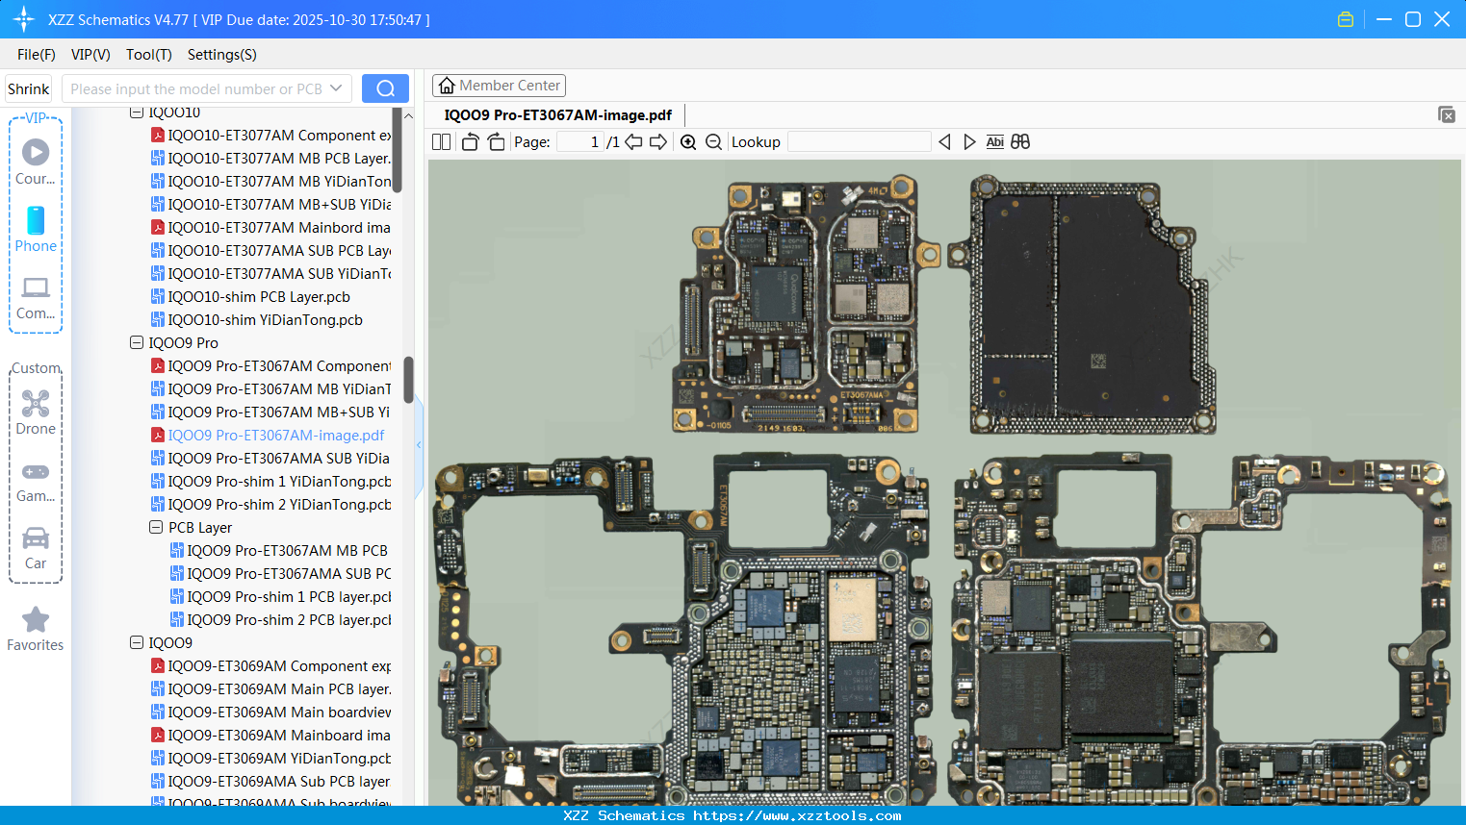Click the binoculars search icon
1466x825 pixels.
pyautogui.click(x=1020, y=141)
